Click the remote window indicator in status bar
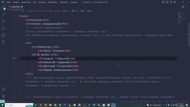Image resolution: width=190 pixels, height=107 pixels. click(2, 101)
